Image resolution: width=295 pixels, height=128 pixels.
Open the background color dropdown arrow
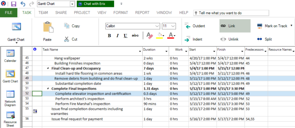tap(164, 36)
